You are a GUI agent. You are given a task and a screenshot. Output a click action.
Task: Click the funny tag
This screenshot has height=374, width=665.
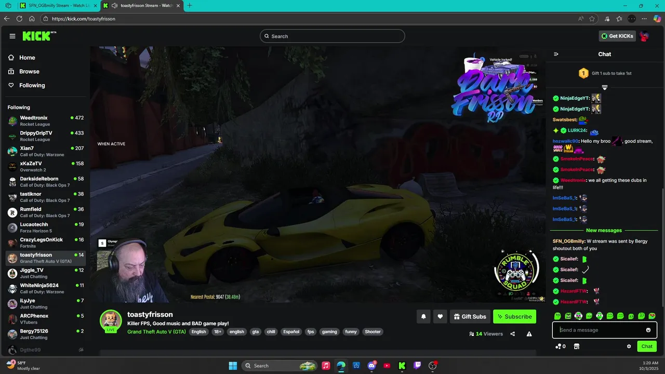[351, 331]
